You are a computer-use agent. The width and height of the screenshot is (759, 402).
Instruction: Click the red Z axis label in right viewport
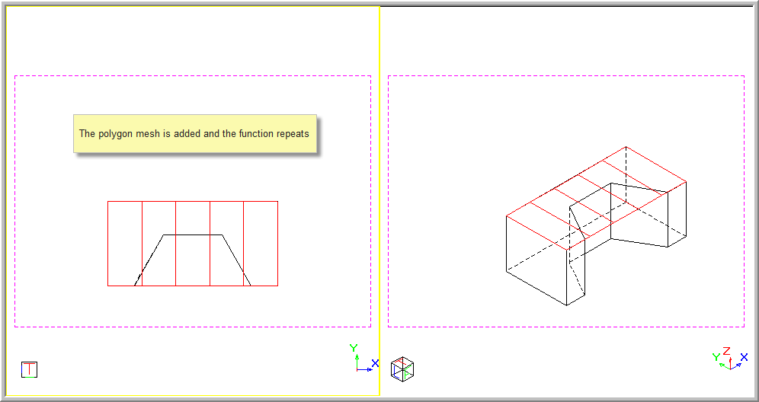pos(726,350)
